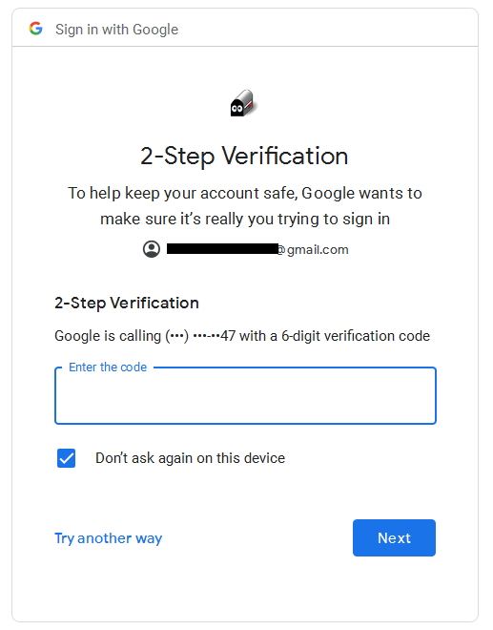Focus the verification code input box

[245, 395]
